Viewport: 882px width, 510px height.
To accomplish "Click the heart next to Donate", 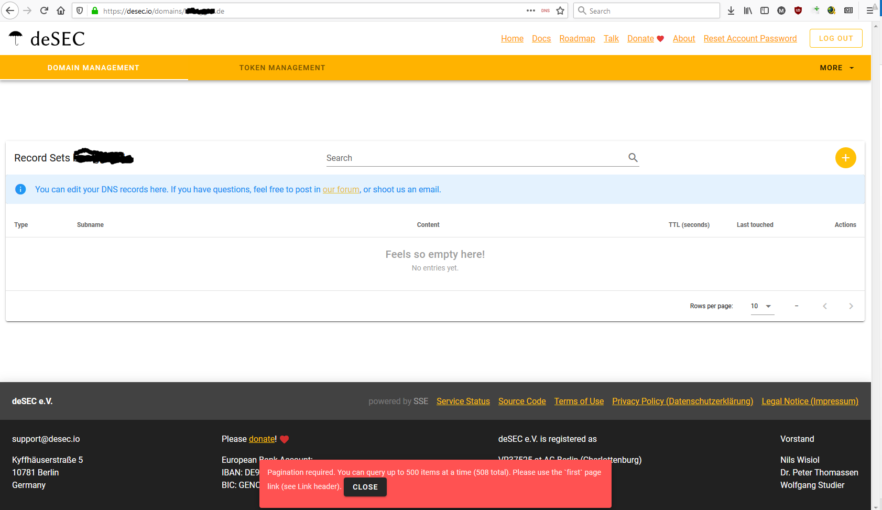I will 660,39.
